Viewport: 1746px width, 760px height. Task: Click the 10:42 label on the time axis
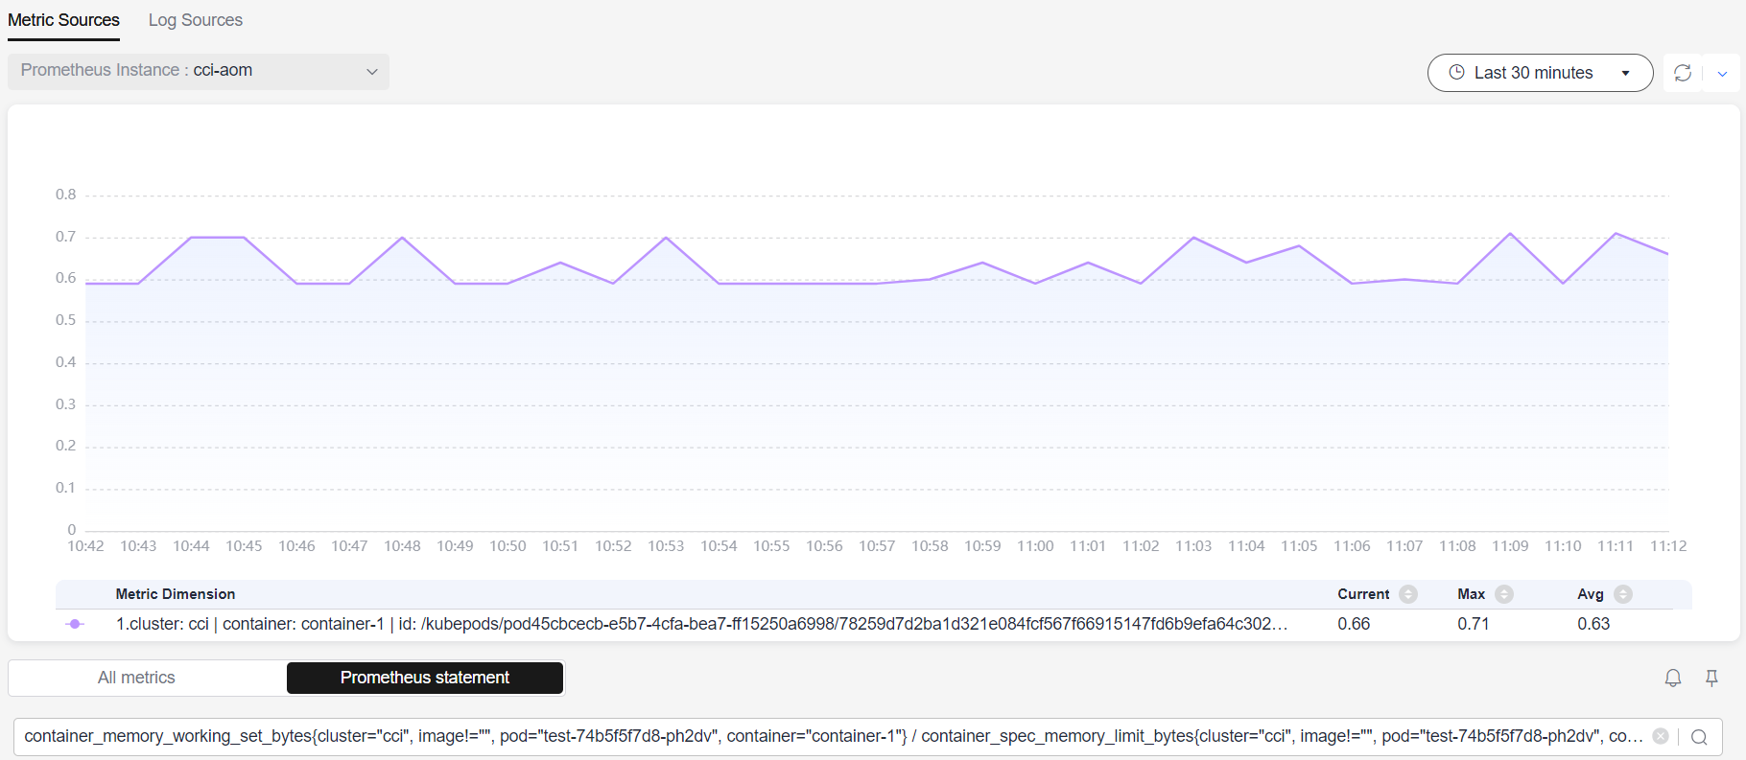[x=85, y=546]
